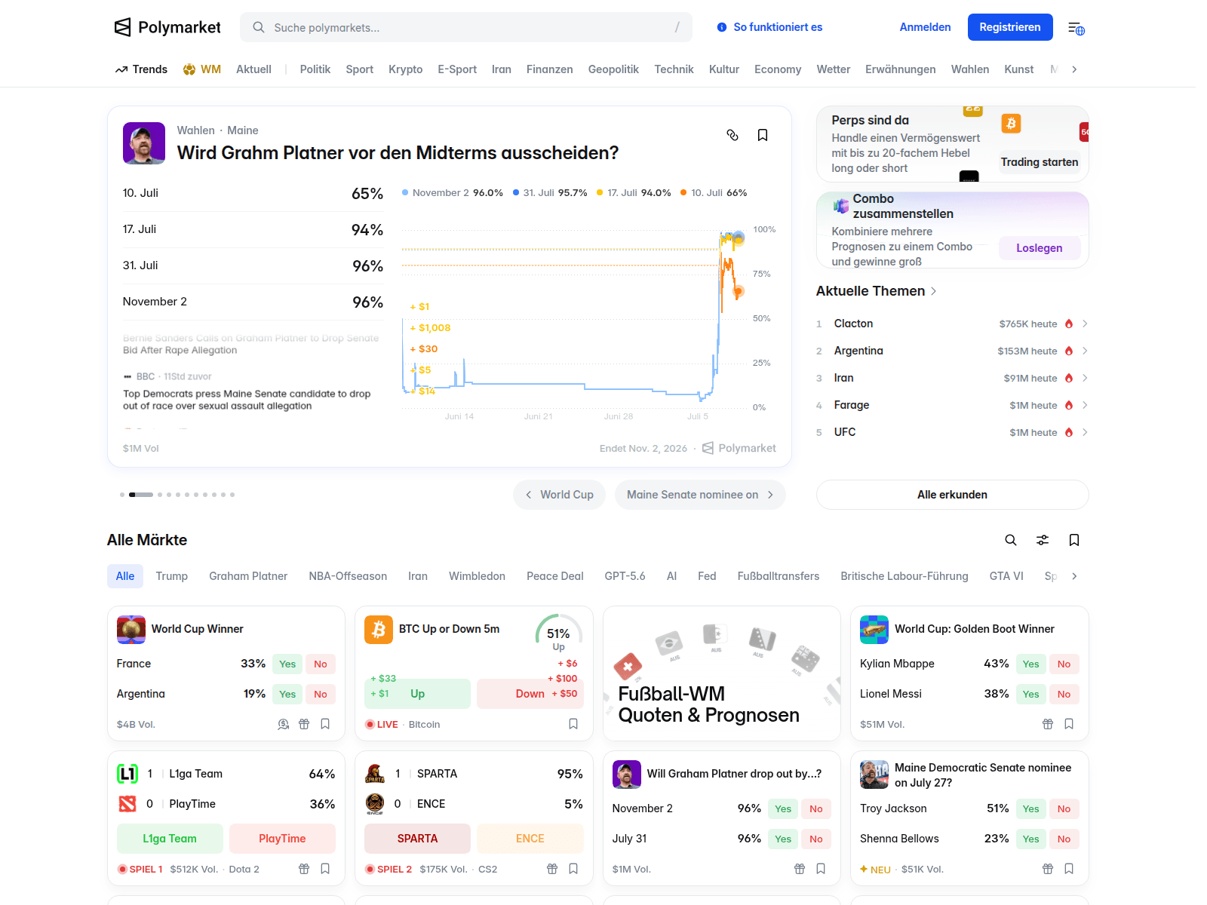Image resolution: width=1207 pixels, height=905 pixels.
Task: Open the Polymarket logo home link
Action: (x=167, y=27)
